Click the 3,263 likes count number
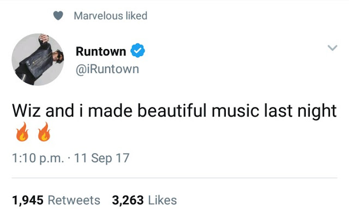The width and height of the screenshot is (349, 218). [128, 200]
